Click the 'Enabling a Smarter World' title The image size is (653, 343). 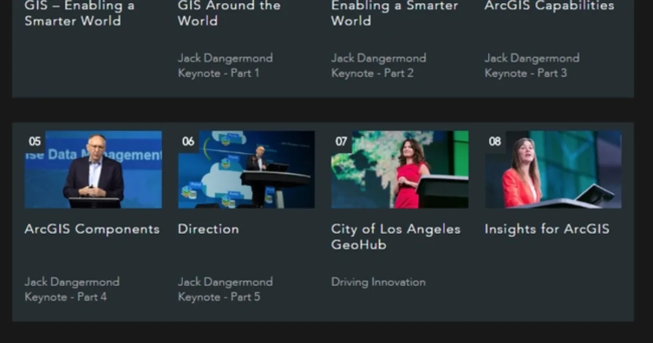tap(395, 14)
